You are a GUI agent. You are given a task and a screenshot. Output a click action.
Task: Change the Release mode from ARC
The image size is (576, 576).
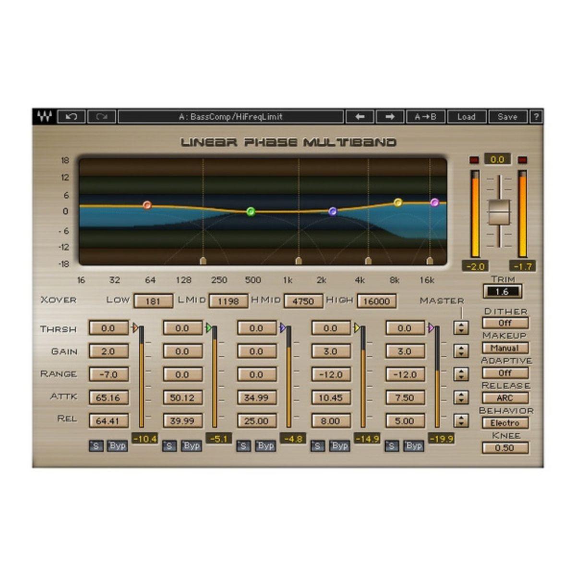[x=505, y=398]
